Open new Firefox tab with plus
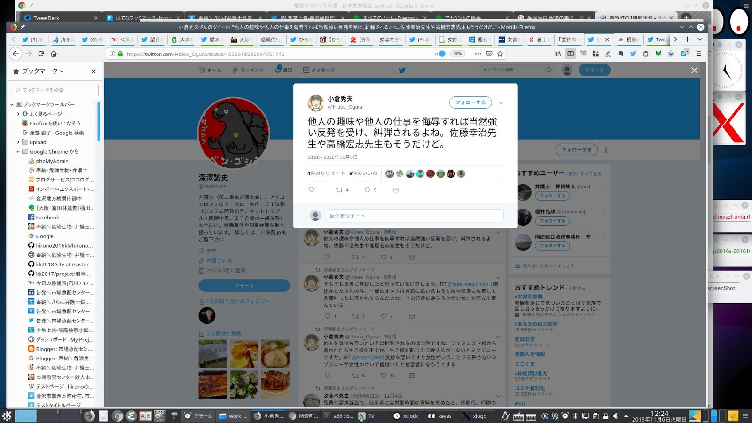This screenshot has height=423, width=752. pyautogui.click(x=687, y=39)
